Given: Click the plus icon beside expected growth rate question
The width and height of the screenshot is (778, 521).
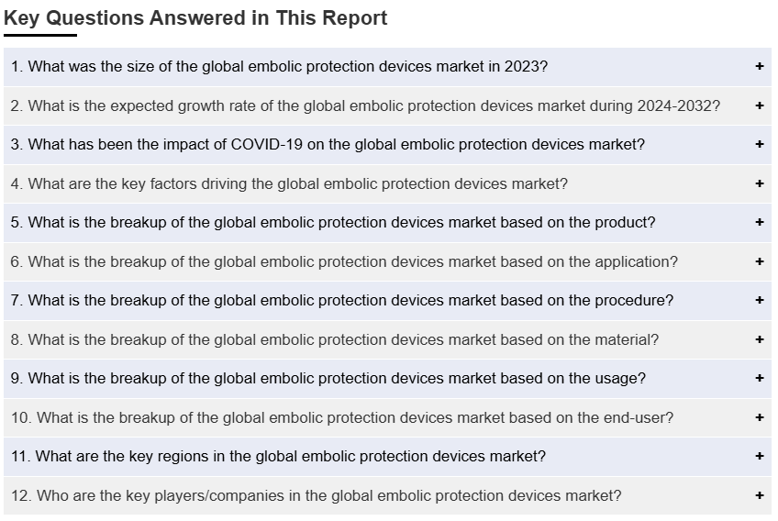Looking at the screenshot, I should (x=760, y=105).
